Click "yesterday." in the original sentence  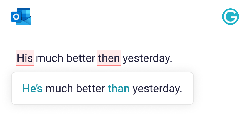(x=147, y=59)
